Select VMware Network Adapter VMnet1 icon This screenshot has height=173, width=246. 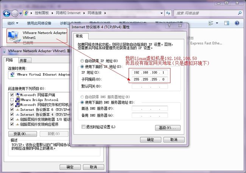coord(14,37)
